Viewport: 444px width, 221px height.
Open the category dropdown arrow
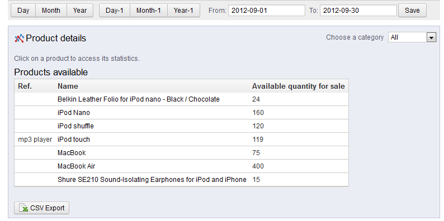pyautogui.click(x=431, y=37)
